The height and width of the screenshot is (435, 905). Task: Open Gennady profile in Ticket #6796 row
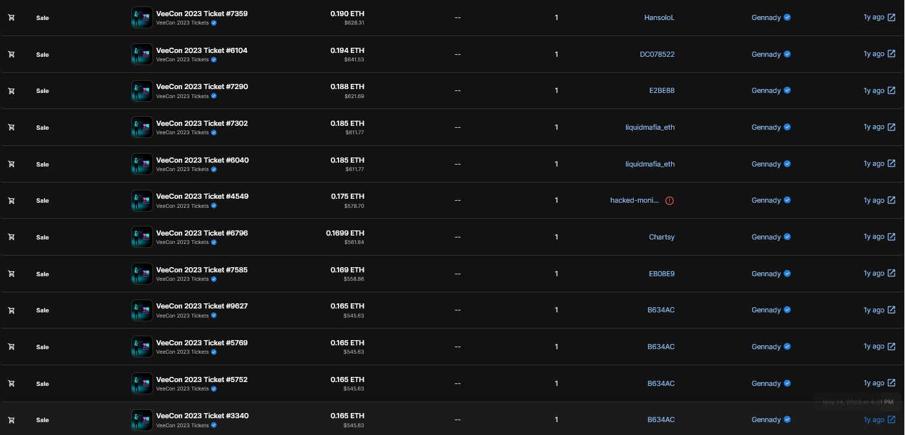tap(766, 237)
